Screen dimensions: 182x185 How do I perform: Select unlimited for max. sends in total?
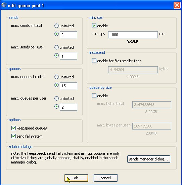[x=56, y=26]
